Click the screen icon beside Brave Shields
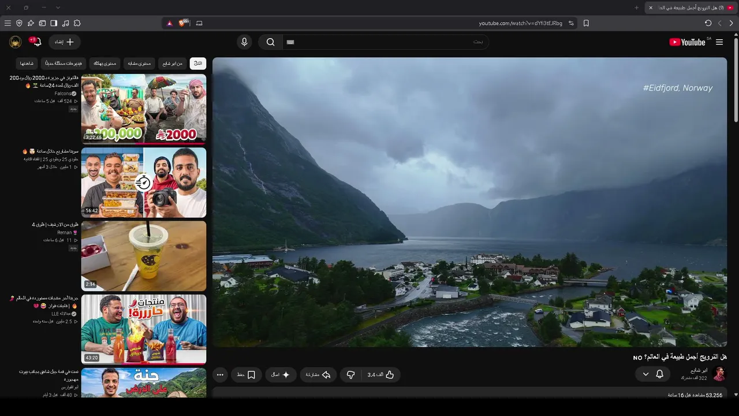The image size is (739, 416). pyautogui.click(x=199, y=23)
